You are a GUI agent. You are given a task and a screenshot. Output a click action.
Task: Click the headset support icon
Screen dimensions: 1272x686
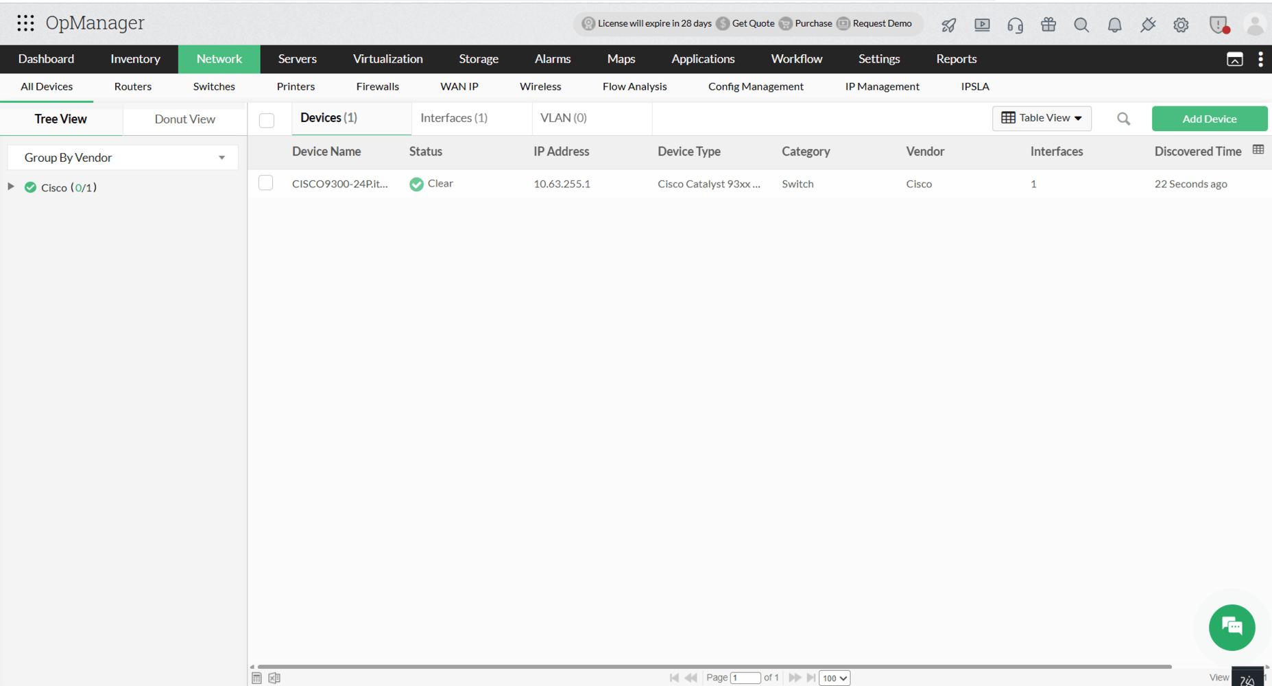click(x=1015, y=25)
